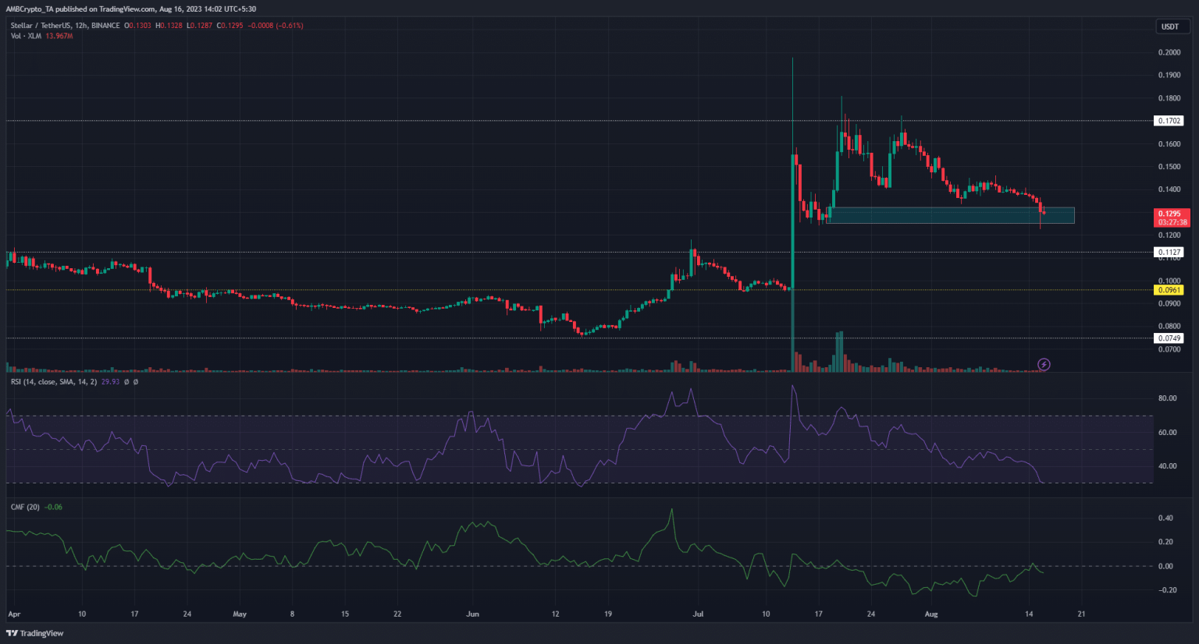Viewport: 1199px width, 644px height.
Task: Click the first ø symbol beside RSI value
Action: [x=126, y=383]
